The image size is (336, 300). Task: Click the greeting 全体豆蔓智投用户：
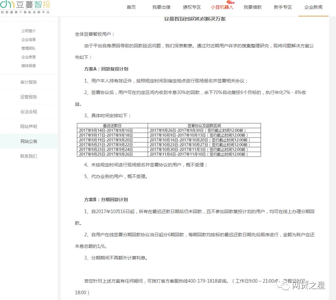point(95,34)
